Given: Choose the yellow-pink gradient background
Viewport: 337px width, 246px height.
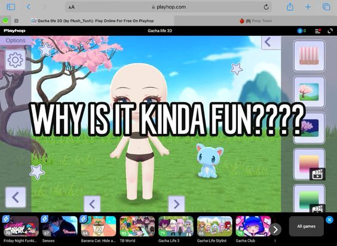Looking at the screenshot, I should pos(309,164).
